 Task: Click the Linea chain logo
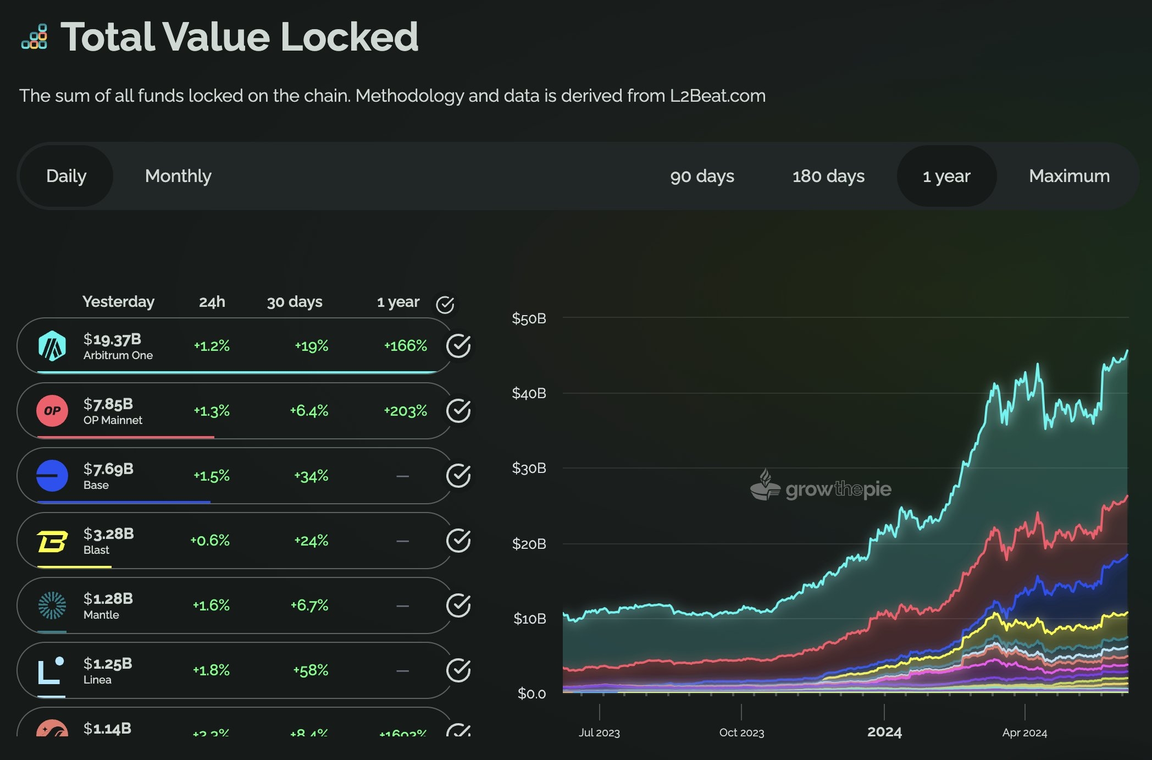coord(51,670)
